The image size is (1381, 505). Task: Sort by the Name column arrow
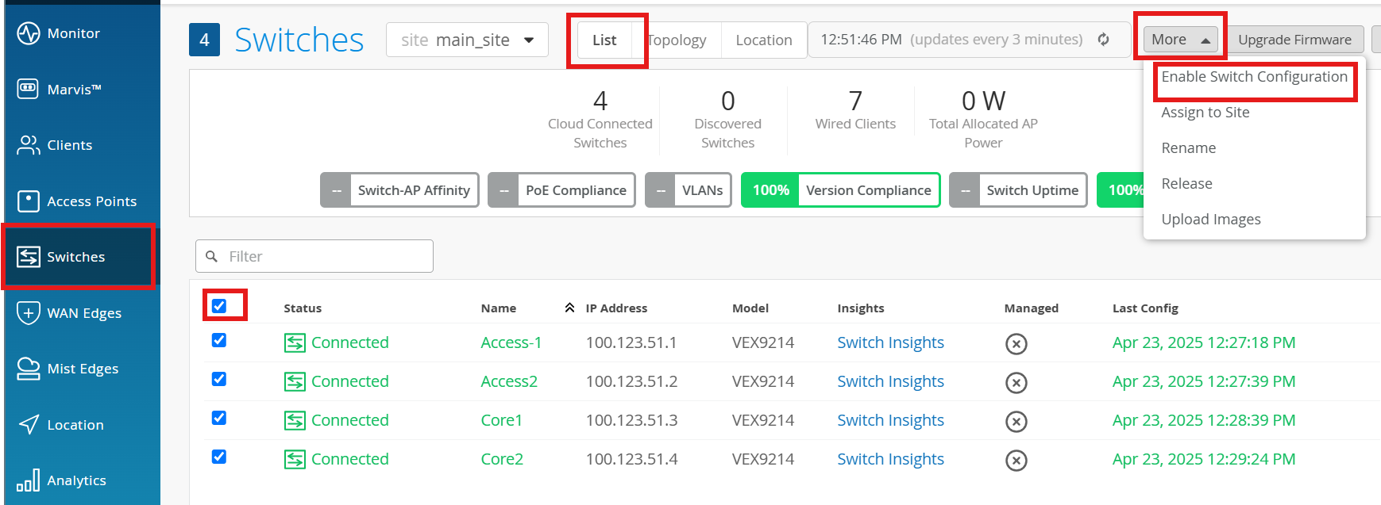(569, 308)
